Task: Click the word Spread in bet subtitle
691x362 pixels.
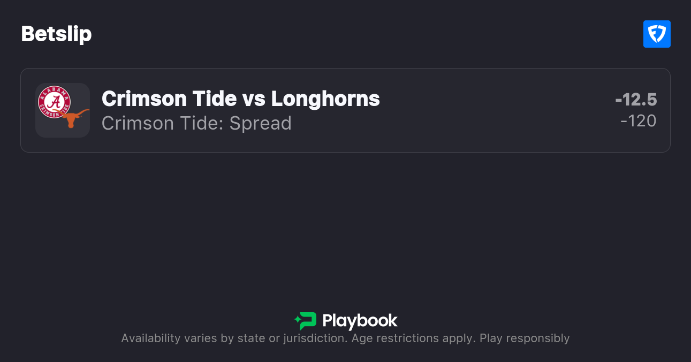Action: point(260,123)
